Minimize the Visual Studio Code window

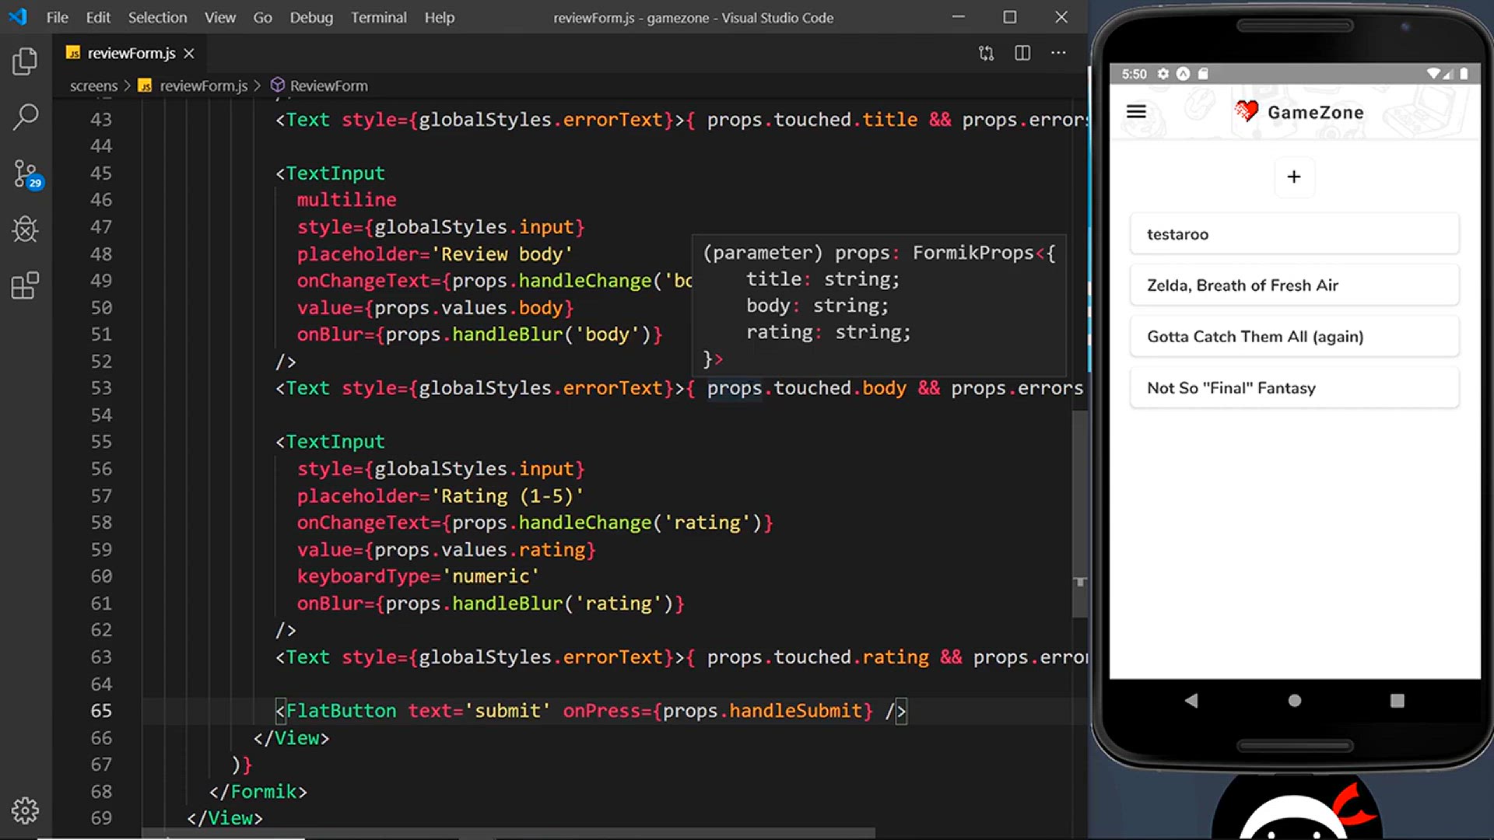(x=959, y=17)
